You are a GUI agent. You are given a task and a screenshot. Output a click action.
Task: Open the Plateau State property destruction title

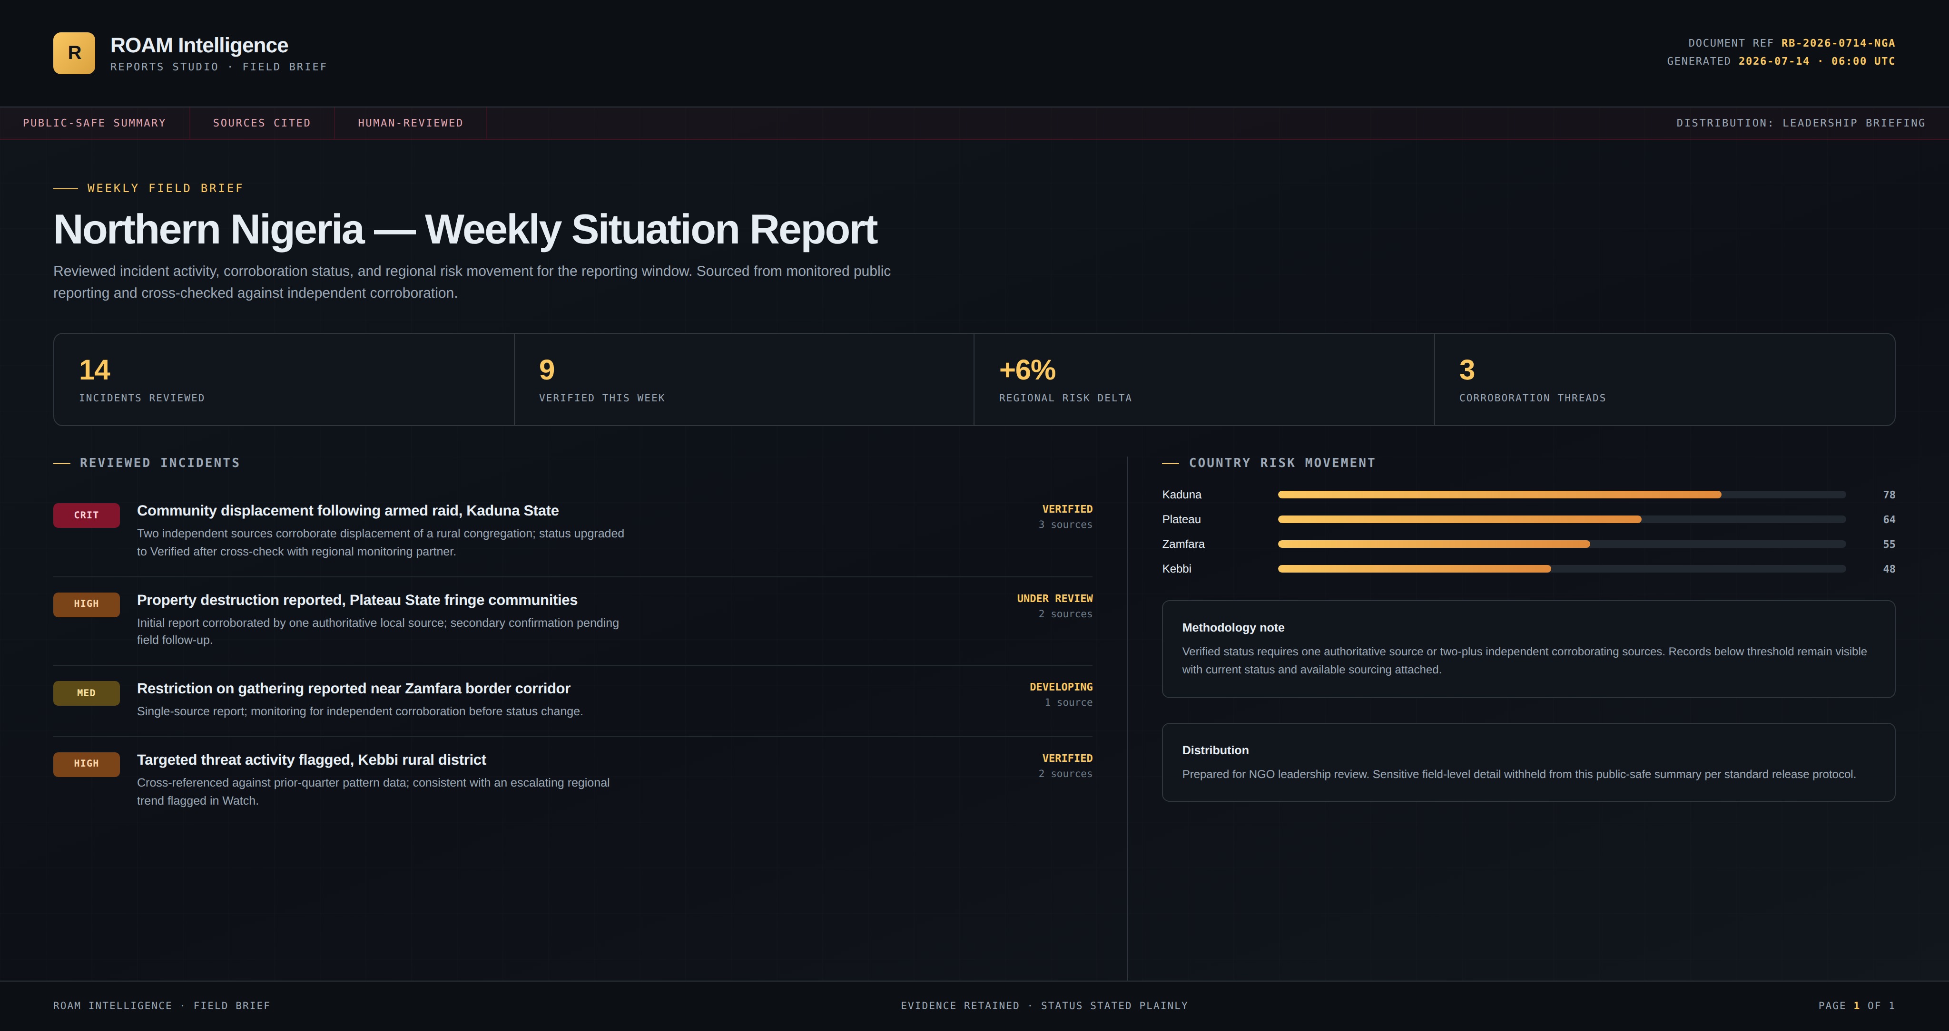pos(357,600)
